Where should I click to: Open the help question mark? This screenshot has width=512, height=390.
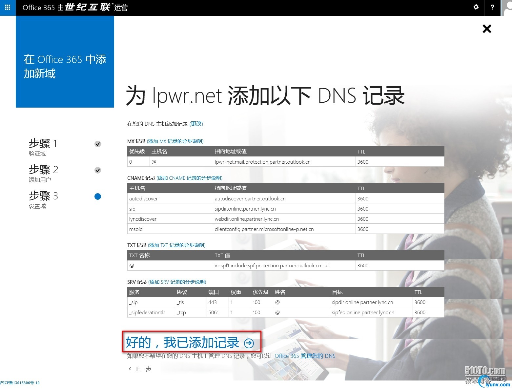(492, 7)
